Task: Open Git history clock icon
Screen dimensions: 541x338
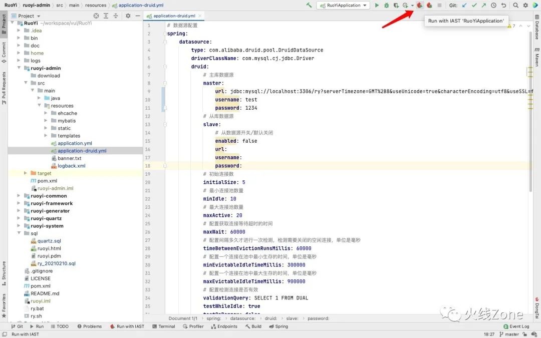Action: 494,5
